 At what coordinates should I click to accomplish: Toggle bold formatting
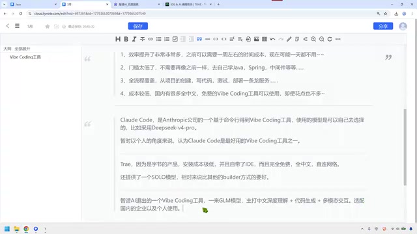pos(126,39)
